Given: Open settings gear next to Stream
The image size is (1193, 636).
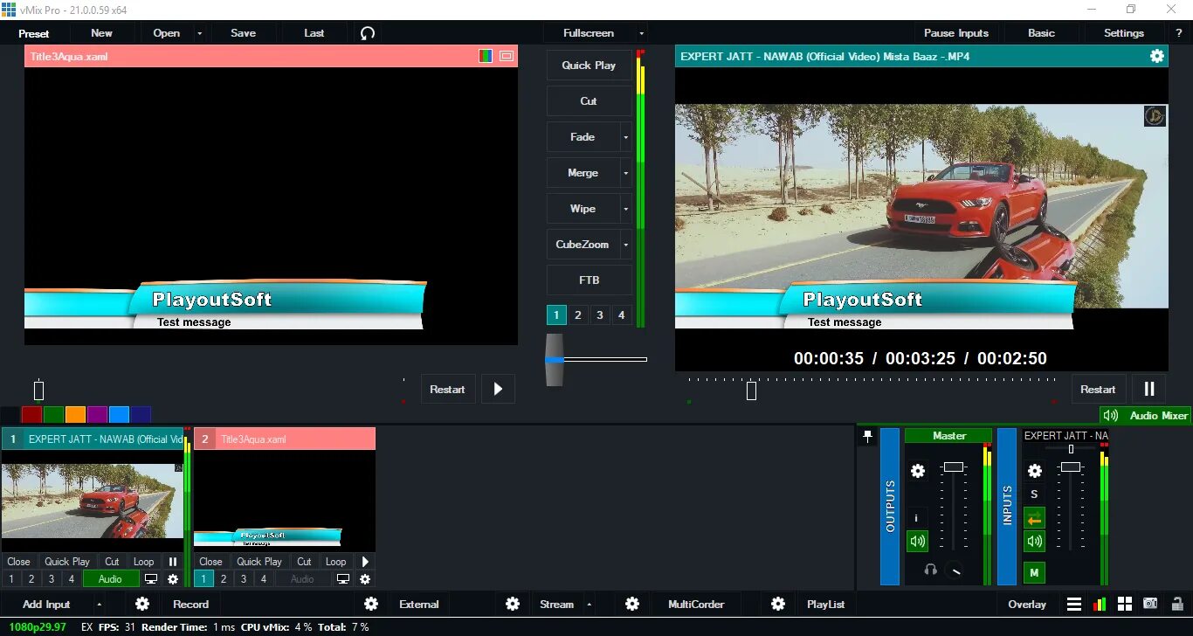Looking at the screenshot, I should [513, 604].
